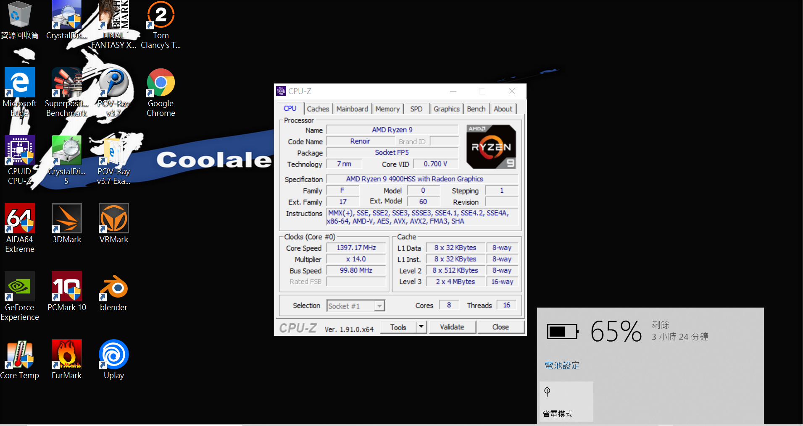The width and height of the screenshot is (803, 426).
Task: Click the battery level icon in flyout
Action: pos(563,332)
